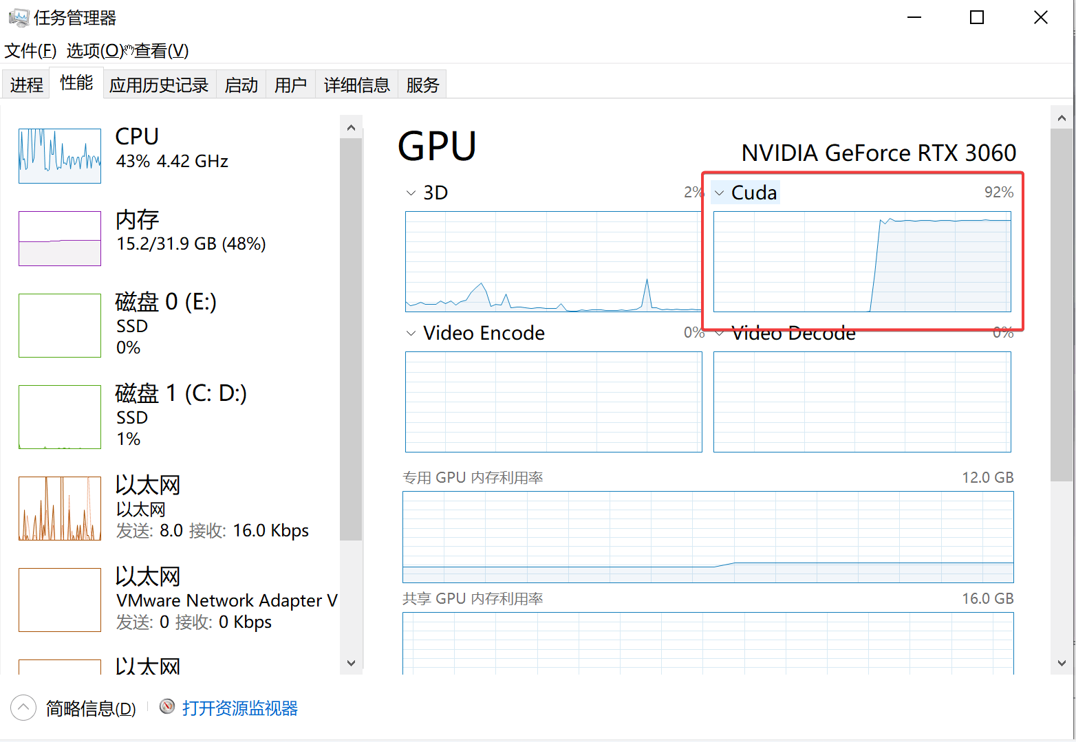
Task: Switch to the 进程 tab
Action: pos(26,85)
